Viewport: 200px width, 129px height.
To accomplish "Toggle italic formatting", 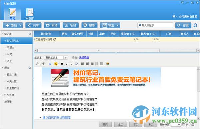I will [67, 64].
